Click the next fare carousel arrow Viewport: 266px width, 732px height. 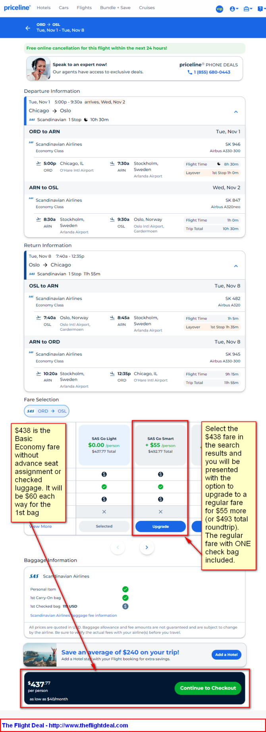146,547
